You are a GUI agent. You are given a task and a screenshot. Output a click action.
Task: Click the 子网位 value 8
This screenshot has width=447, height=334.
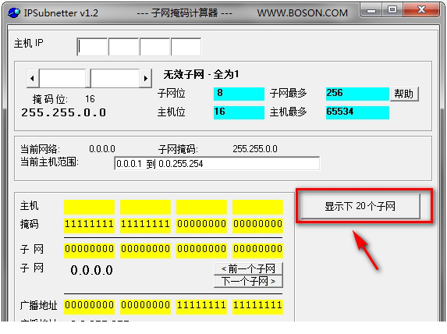click(239, 94)
